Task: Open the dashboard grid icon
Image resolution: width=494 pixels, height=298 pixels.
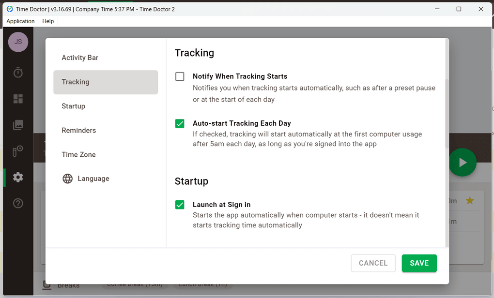Action: point(18,99)
